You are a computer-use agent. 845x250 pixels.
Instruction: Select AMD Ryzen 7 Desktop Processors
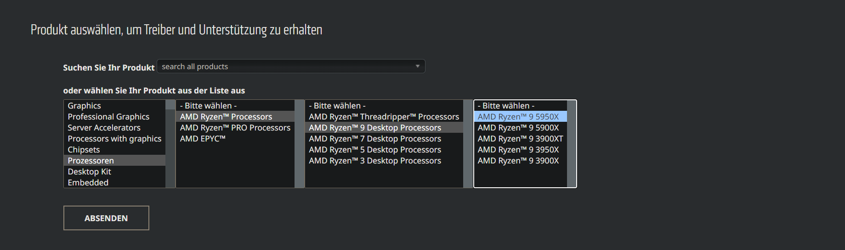(374, 139)
